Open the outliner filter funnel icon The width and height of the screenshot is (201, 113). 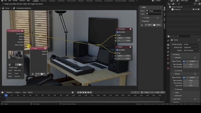tap(195, 4)
